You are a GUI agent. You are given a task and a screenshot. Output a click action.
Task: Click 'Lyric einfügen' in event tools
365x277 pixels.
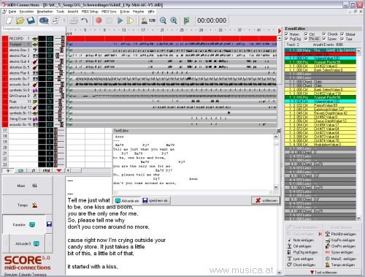point(301,259)
